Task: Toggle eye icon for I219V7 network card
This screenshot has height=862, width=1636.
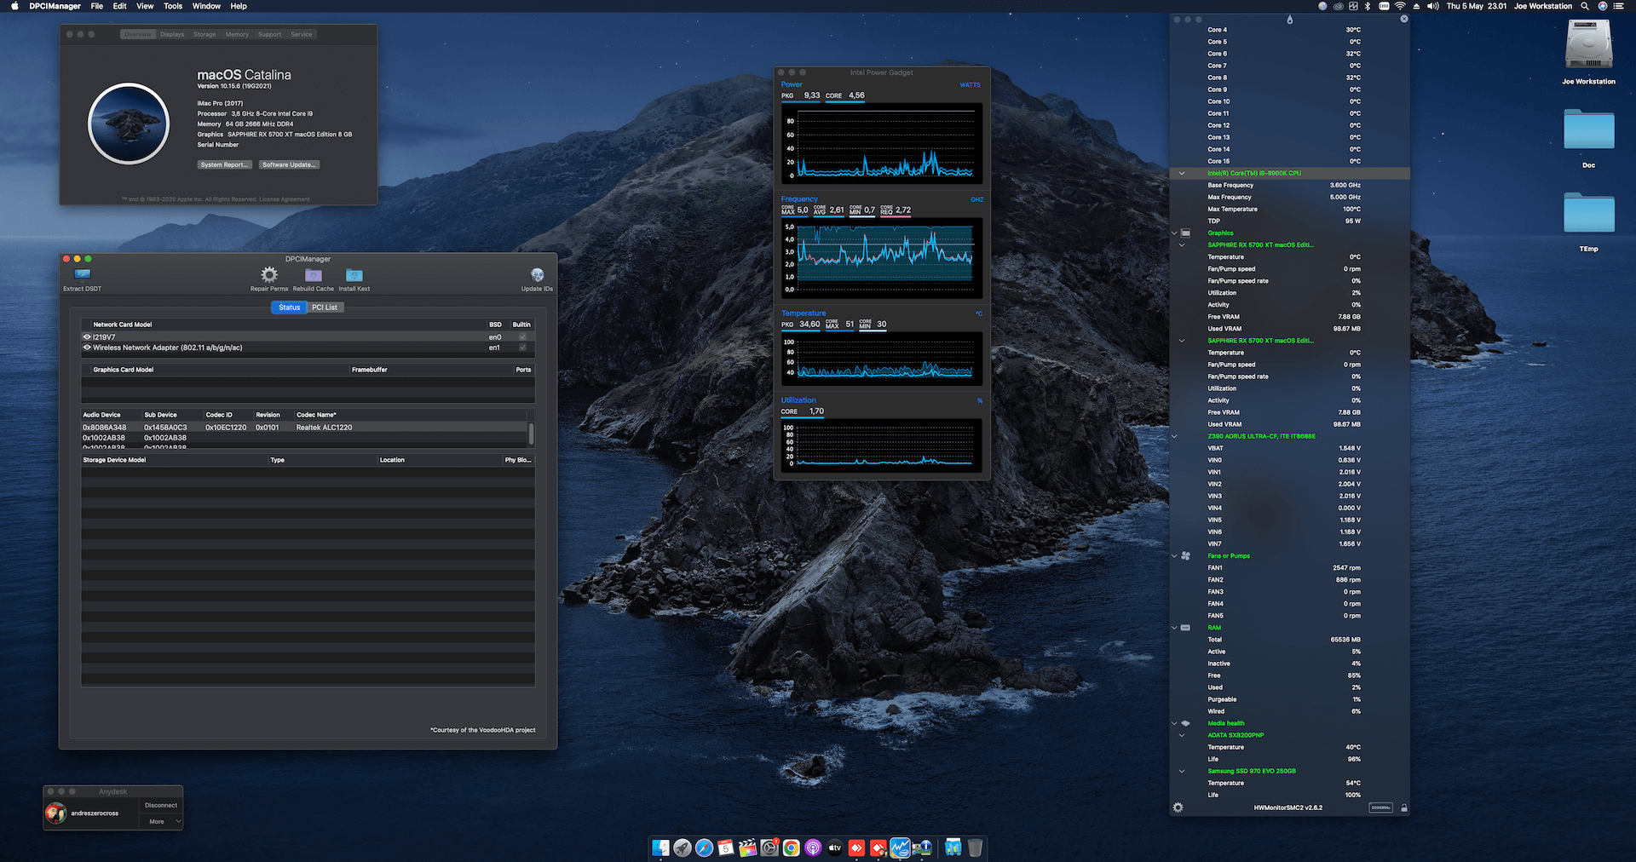Action: click(x=87, y=337)
